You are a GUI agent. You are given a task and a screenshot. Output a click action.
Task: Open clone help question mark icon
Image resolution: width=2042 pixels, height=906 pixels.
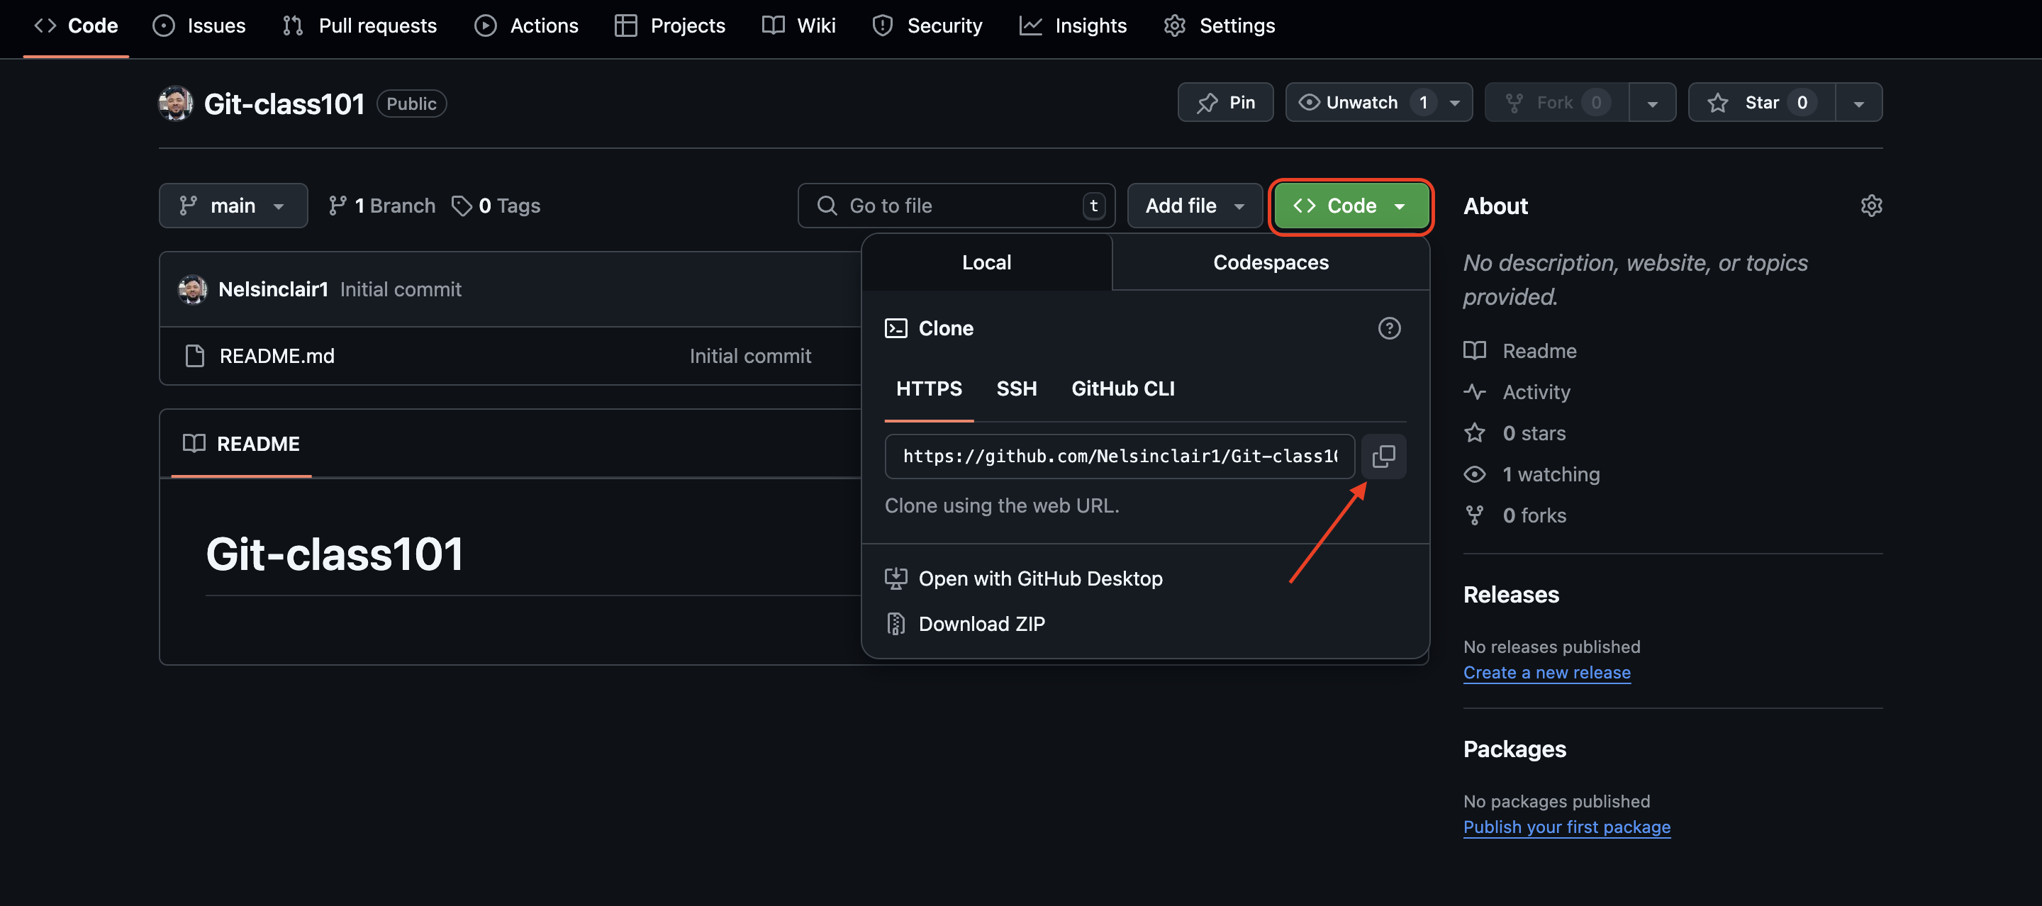point(1389,328)
